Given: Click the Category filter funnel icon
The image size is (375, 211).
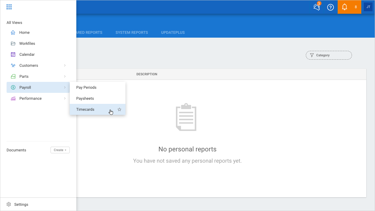Looking at the screenshot, I should [x=312, y=55].
